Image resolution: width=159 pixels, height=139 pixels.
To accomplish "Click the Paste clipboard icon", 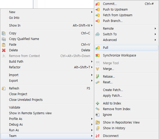I will pyautogui.click(x=4, y=45).
